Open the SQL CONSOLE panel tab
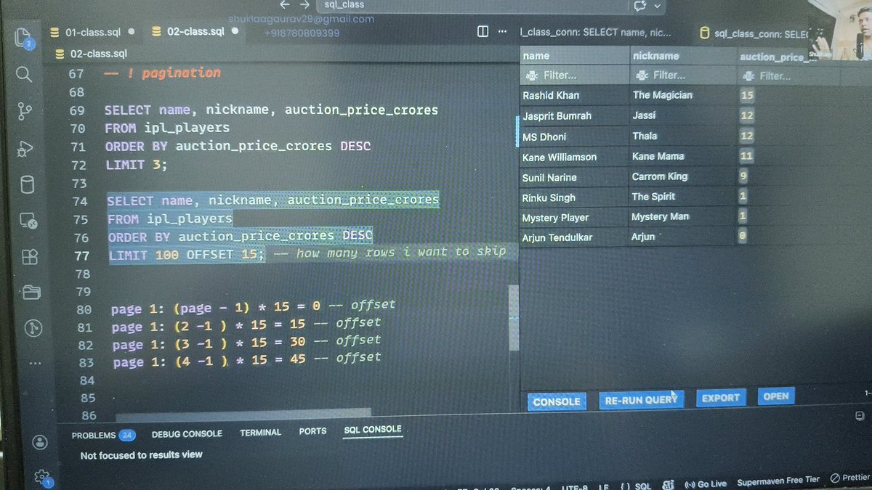The width and height of the screenshot is (872, 490). point(372,430)
